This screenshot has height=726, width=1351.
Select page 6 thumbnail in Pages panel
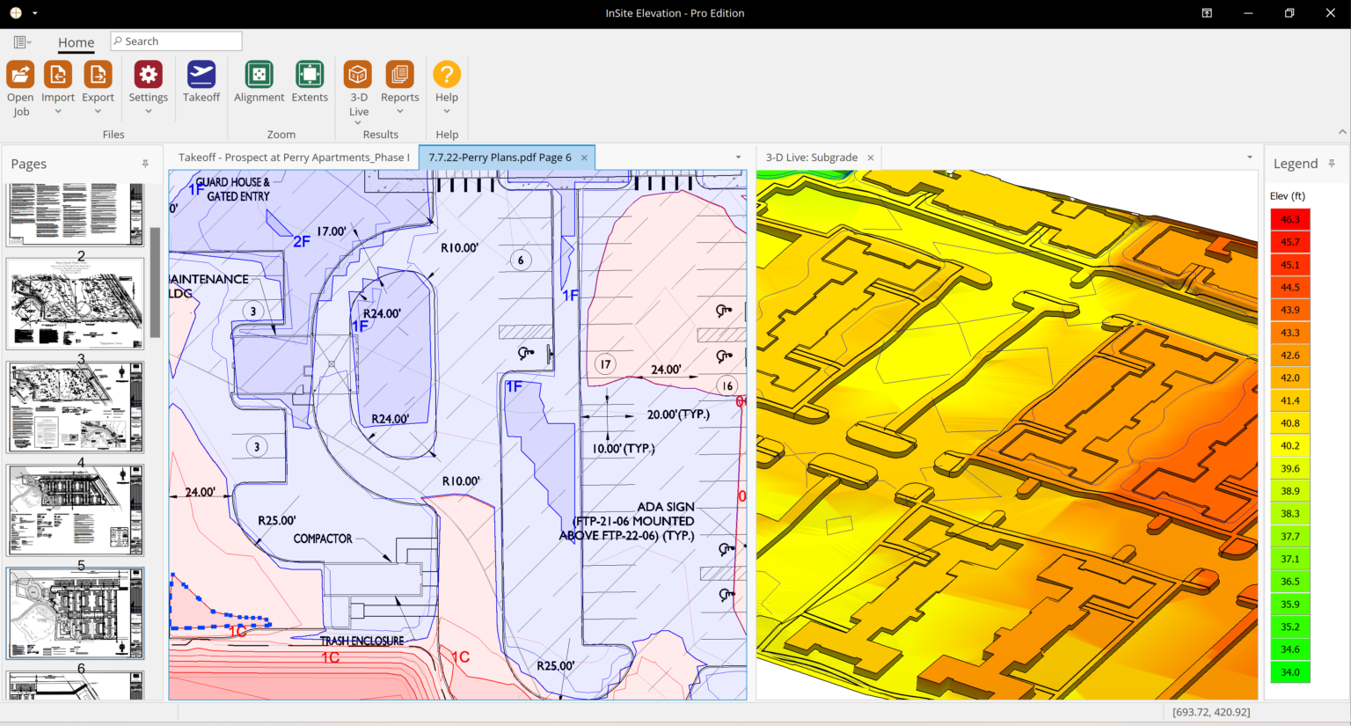(75, 613)
